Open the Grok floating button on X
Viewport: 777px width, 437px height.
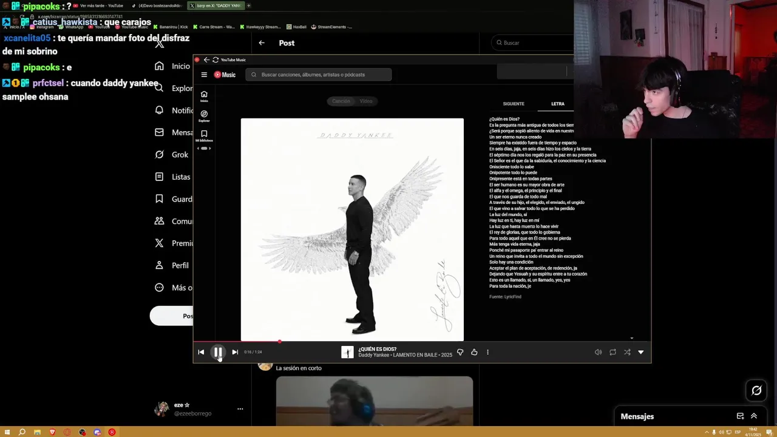pos(756,391)
